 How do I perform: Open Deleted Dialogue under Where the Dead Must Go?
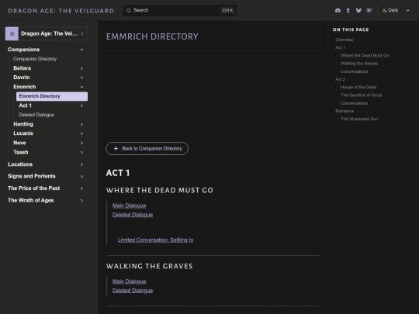tap(133, 215)
